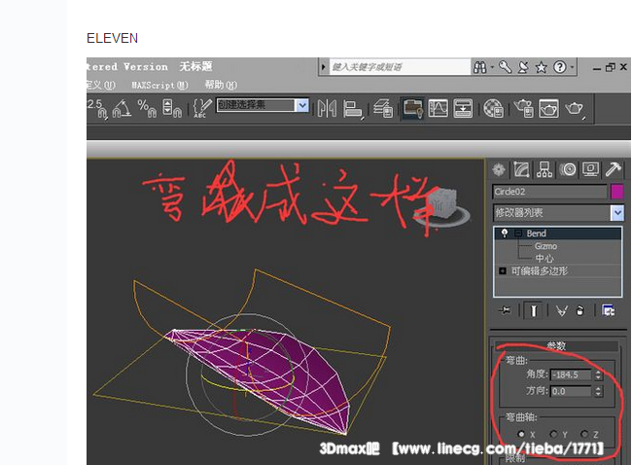This screenshot has height=465, width=632.
Task: Click the 角度 spinner arrows
Action: coord(598,375)
